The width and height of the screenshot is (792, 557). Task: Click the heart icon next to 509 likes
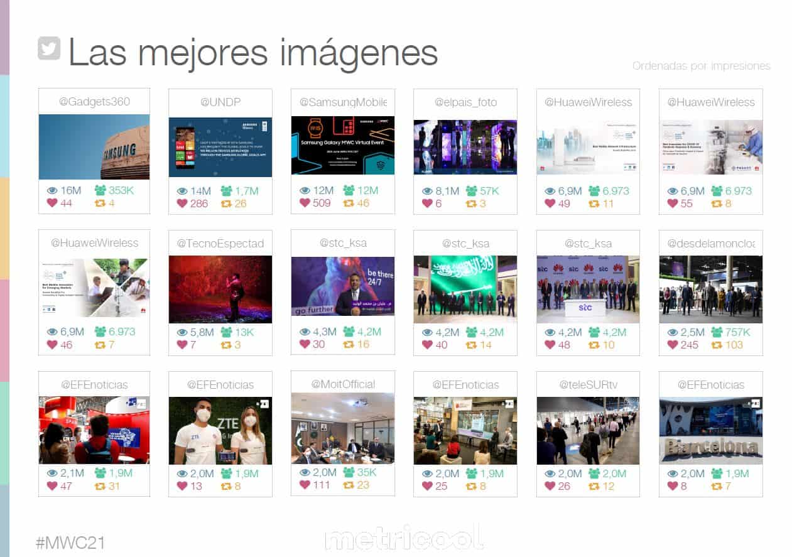point(305,203)
